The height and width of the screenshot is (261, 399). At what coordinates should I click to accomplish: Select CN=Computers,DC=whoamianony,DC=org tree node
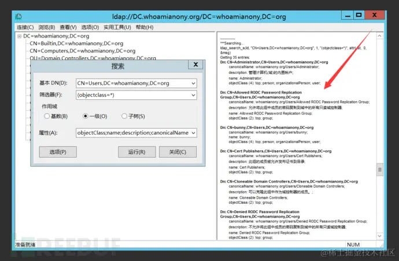(x=83, y=51)
